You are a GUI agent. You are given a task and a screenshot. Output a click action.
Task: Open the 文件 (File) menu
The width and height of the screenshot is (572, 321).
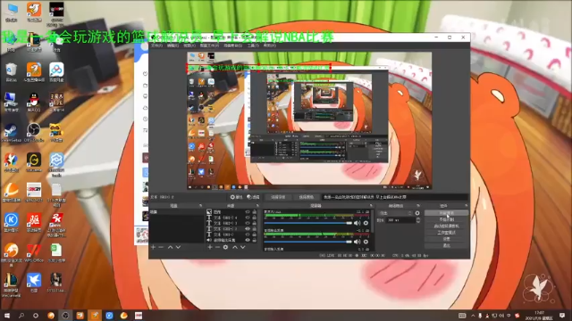point(156,45)
